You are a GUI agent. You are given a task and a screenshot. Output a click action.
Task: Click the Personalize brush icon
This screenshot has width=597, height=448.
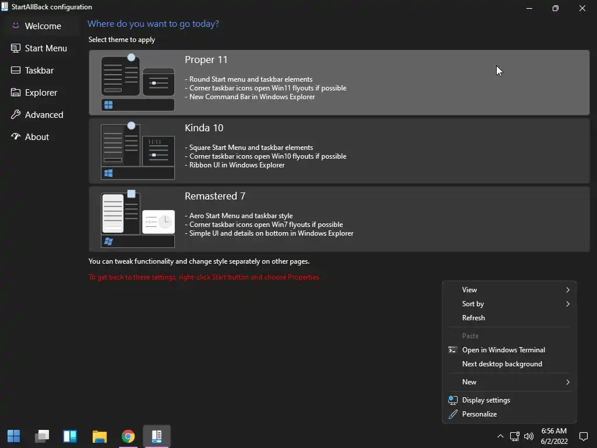coord(452,414)
